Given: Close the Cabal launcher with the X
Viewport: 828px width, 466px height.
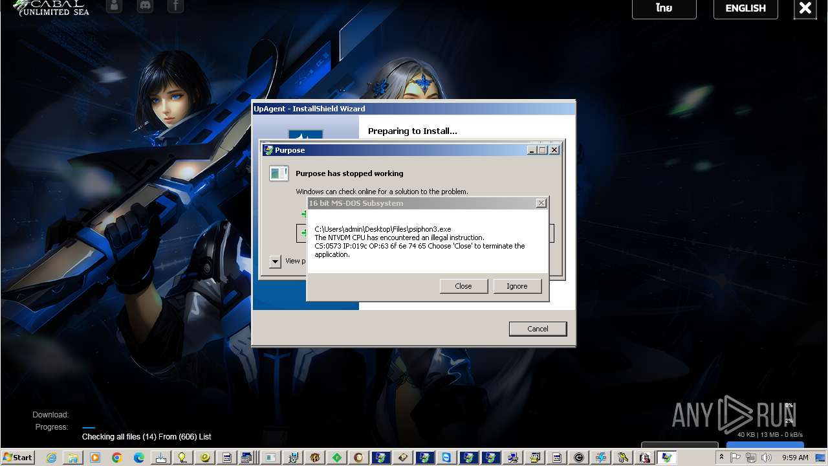Looking at the screenshot, I should tap(805, 8).
